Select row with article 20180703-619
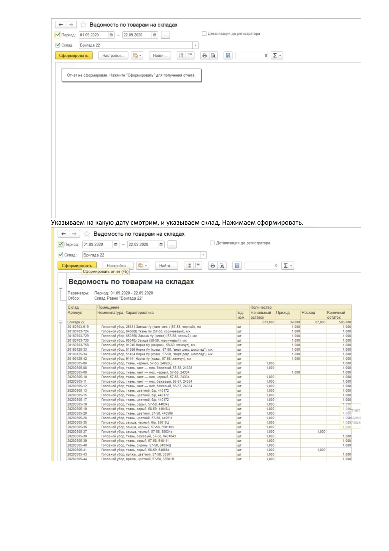The image size is (389, 551). point(209,327)
